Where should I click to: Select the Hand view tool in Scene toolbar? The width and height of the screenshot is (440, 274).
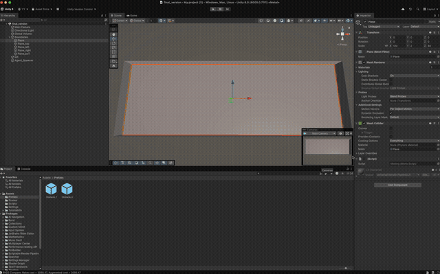113,34
